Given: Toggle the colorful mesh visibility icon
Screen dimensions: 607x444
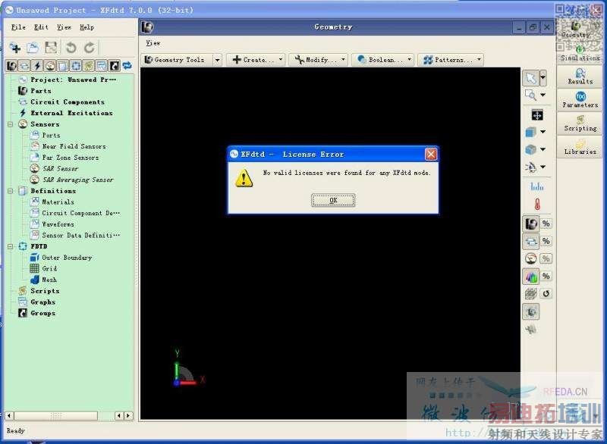Looking at the screenshot, I should [531, 276].
